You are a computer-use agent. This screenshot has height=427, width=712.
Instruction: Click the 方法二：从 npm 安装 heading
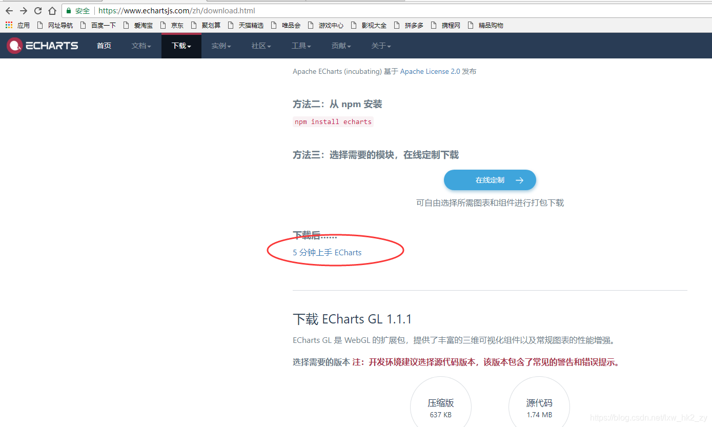[337, 104]
